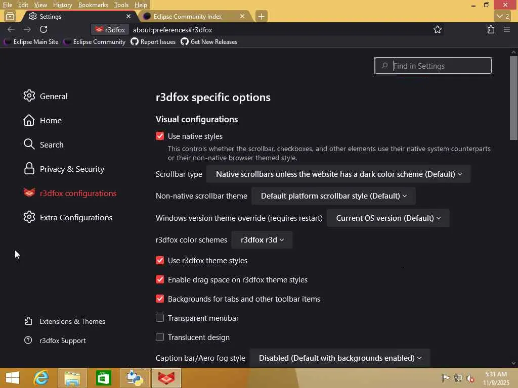Enable Translucent design checkbox
Screen dimensions: 518x388
[160, 337]
